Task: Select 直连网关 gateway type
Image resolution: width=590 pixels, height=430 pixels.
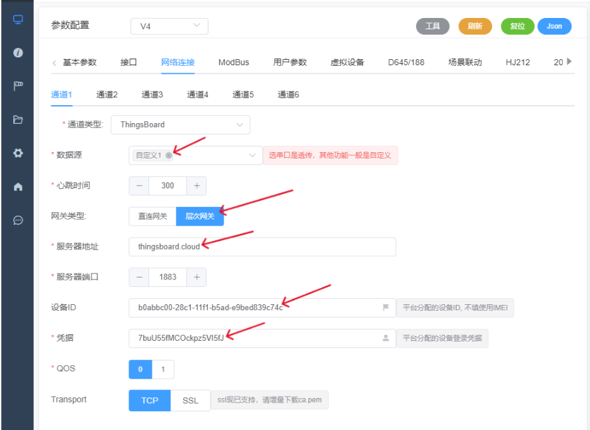Action: pyautogui.click(x=152, y=216)
